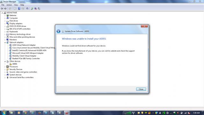Screen dimensions: 204x115
Task: Click the Batteries device category icon
Action: (x=8, y=15)
